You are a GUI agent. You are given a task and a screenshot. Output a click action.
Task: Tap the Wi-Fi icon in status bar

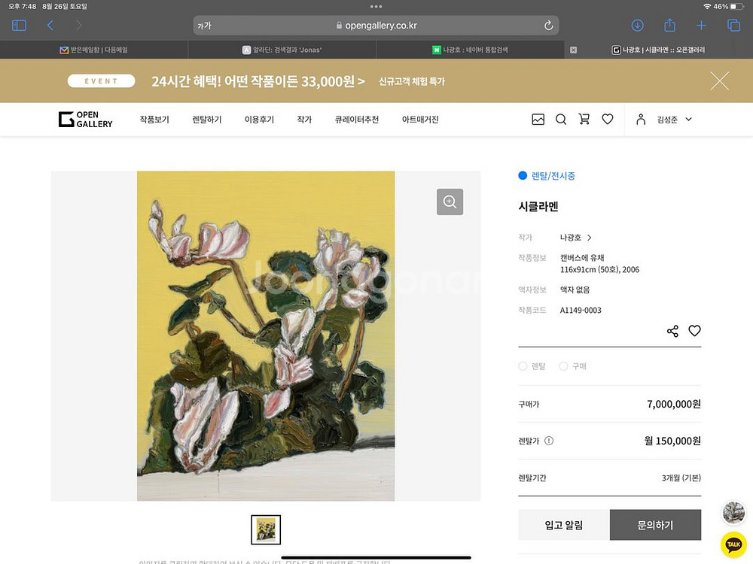tap(707, 7)
